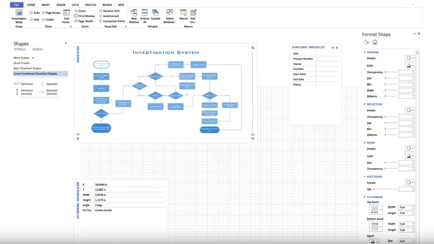Viewport: 434px width, 244px height.
Task: Open the Macros dialog
Action: 184,15
